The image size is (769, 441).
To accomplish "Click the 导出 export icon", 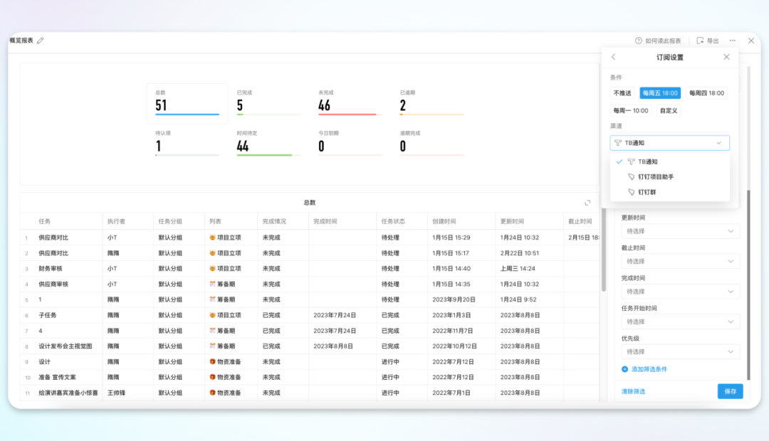I will point(700,41).
